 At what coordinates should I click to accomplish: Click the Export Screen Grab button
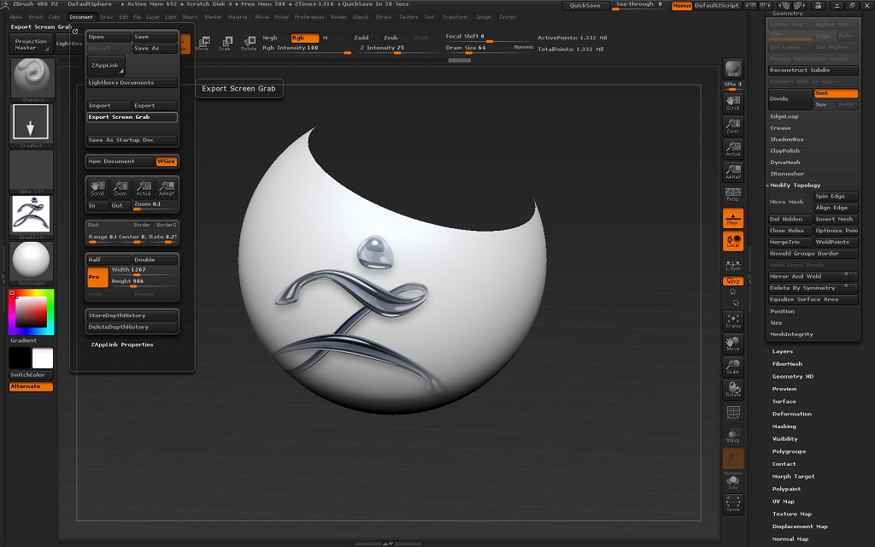[x=132, y=117]
